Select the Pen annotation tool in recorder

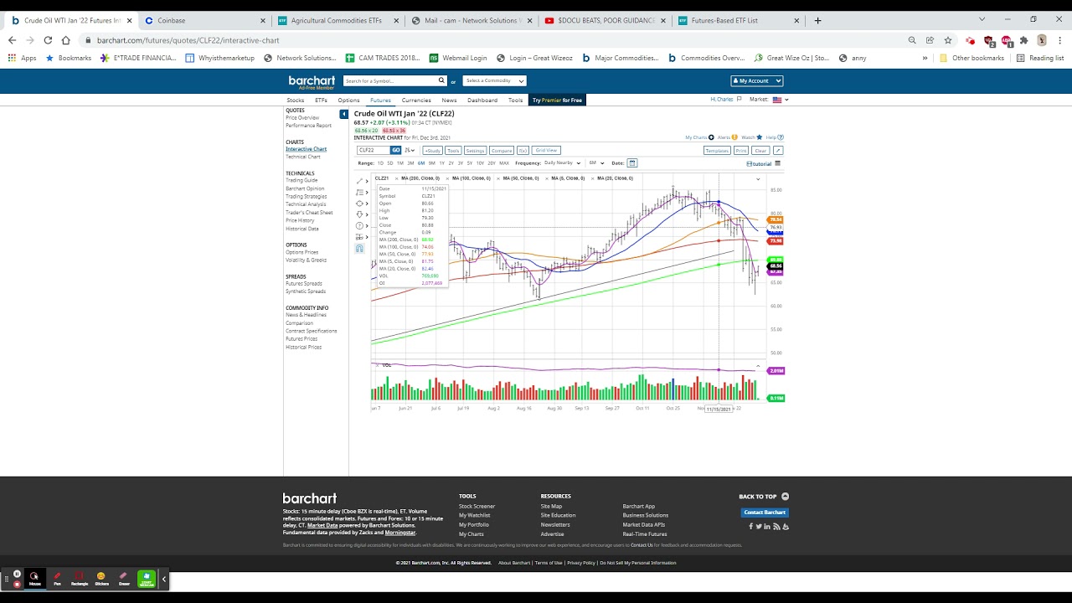click(57, 578)
